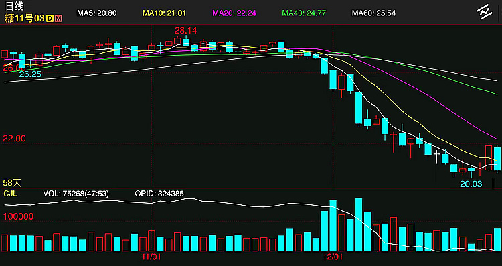This screenshot has width=502, height=266.
Task: Click the 28.14 high price marker
Action: 185,31
